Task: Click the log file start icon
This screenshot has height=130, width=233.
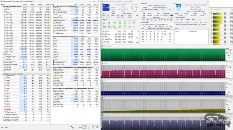Action: pyautogui.click(x=89, y=127)
